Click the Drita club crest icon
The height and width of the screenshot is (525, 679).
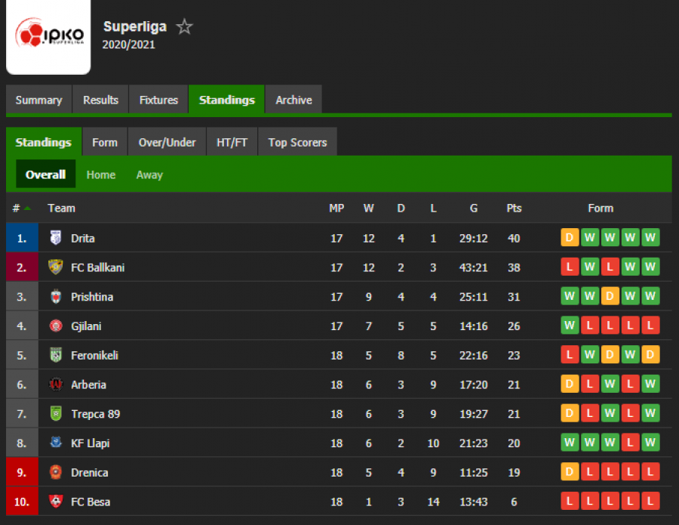click(55, 238)
